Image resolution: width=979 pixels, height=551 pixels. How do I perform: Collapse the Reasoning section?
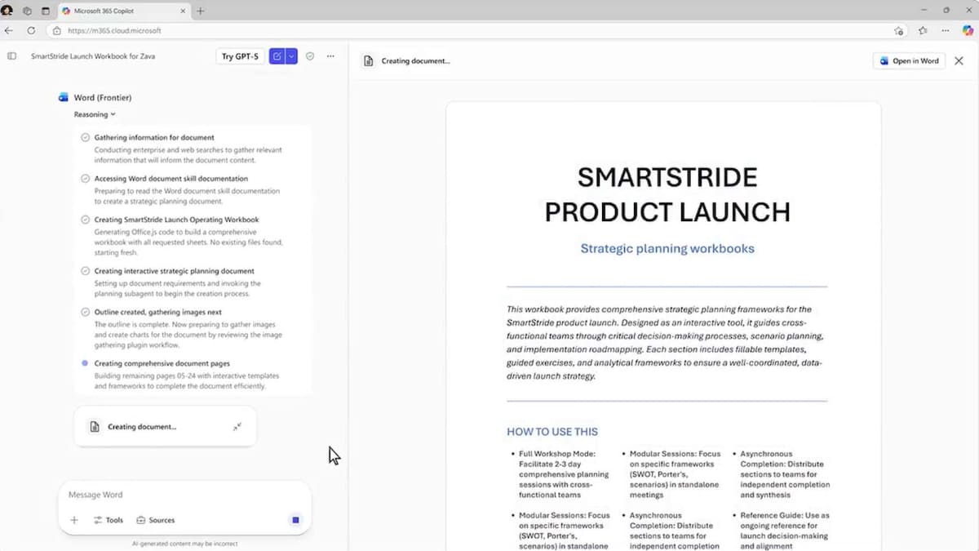[x=95, y=114]
